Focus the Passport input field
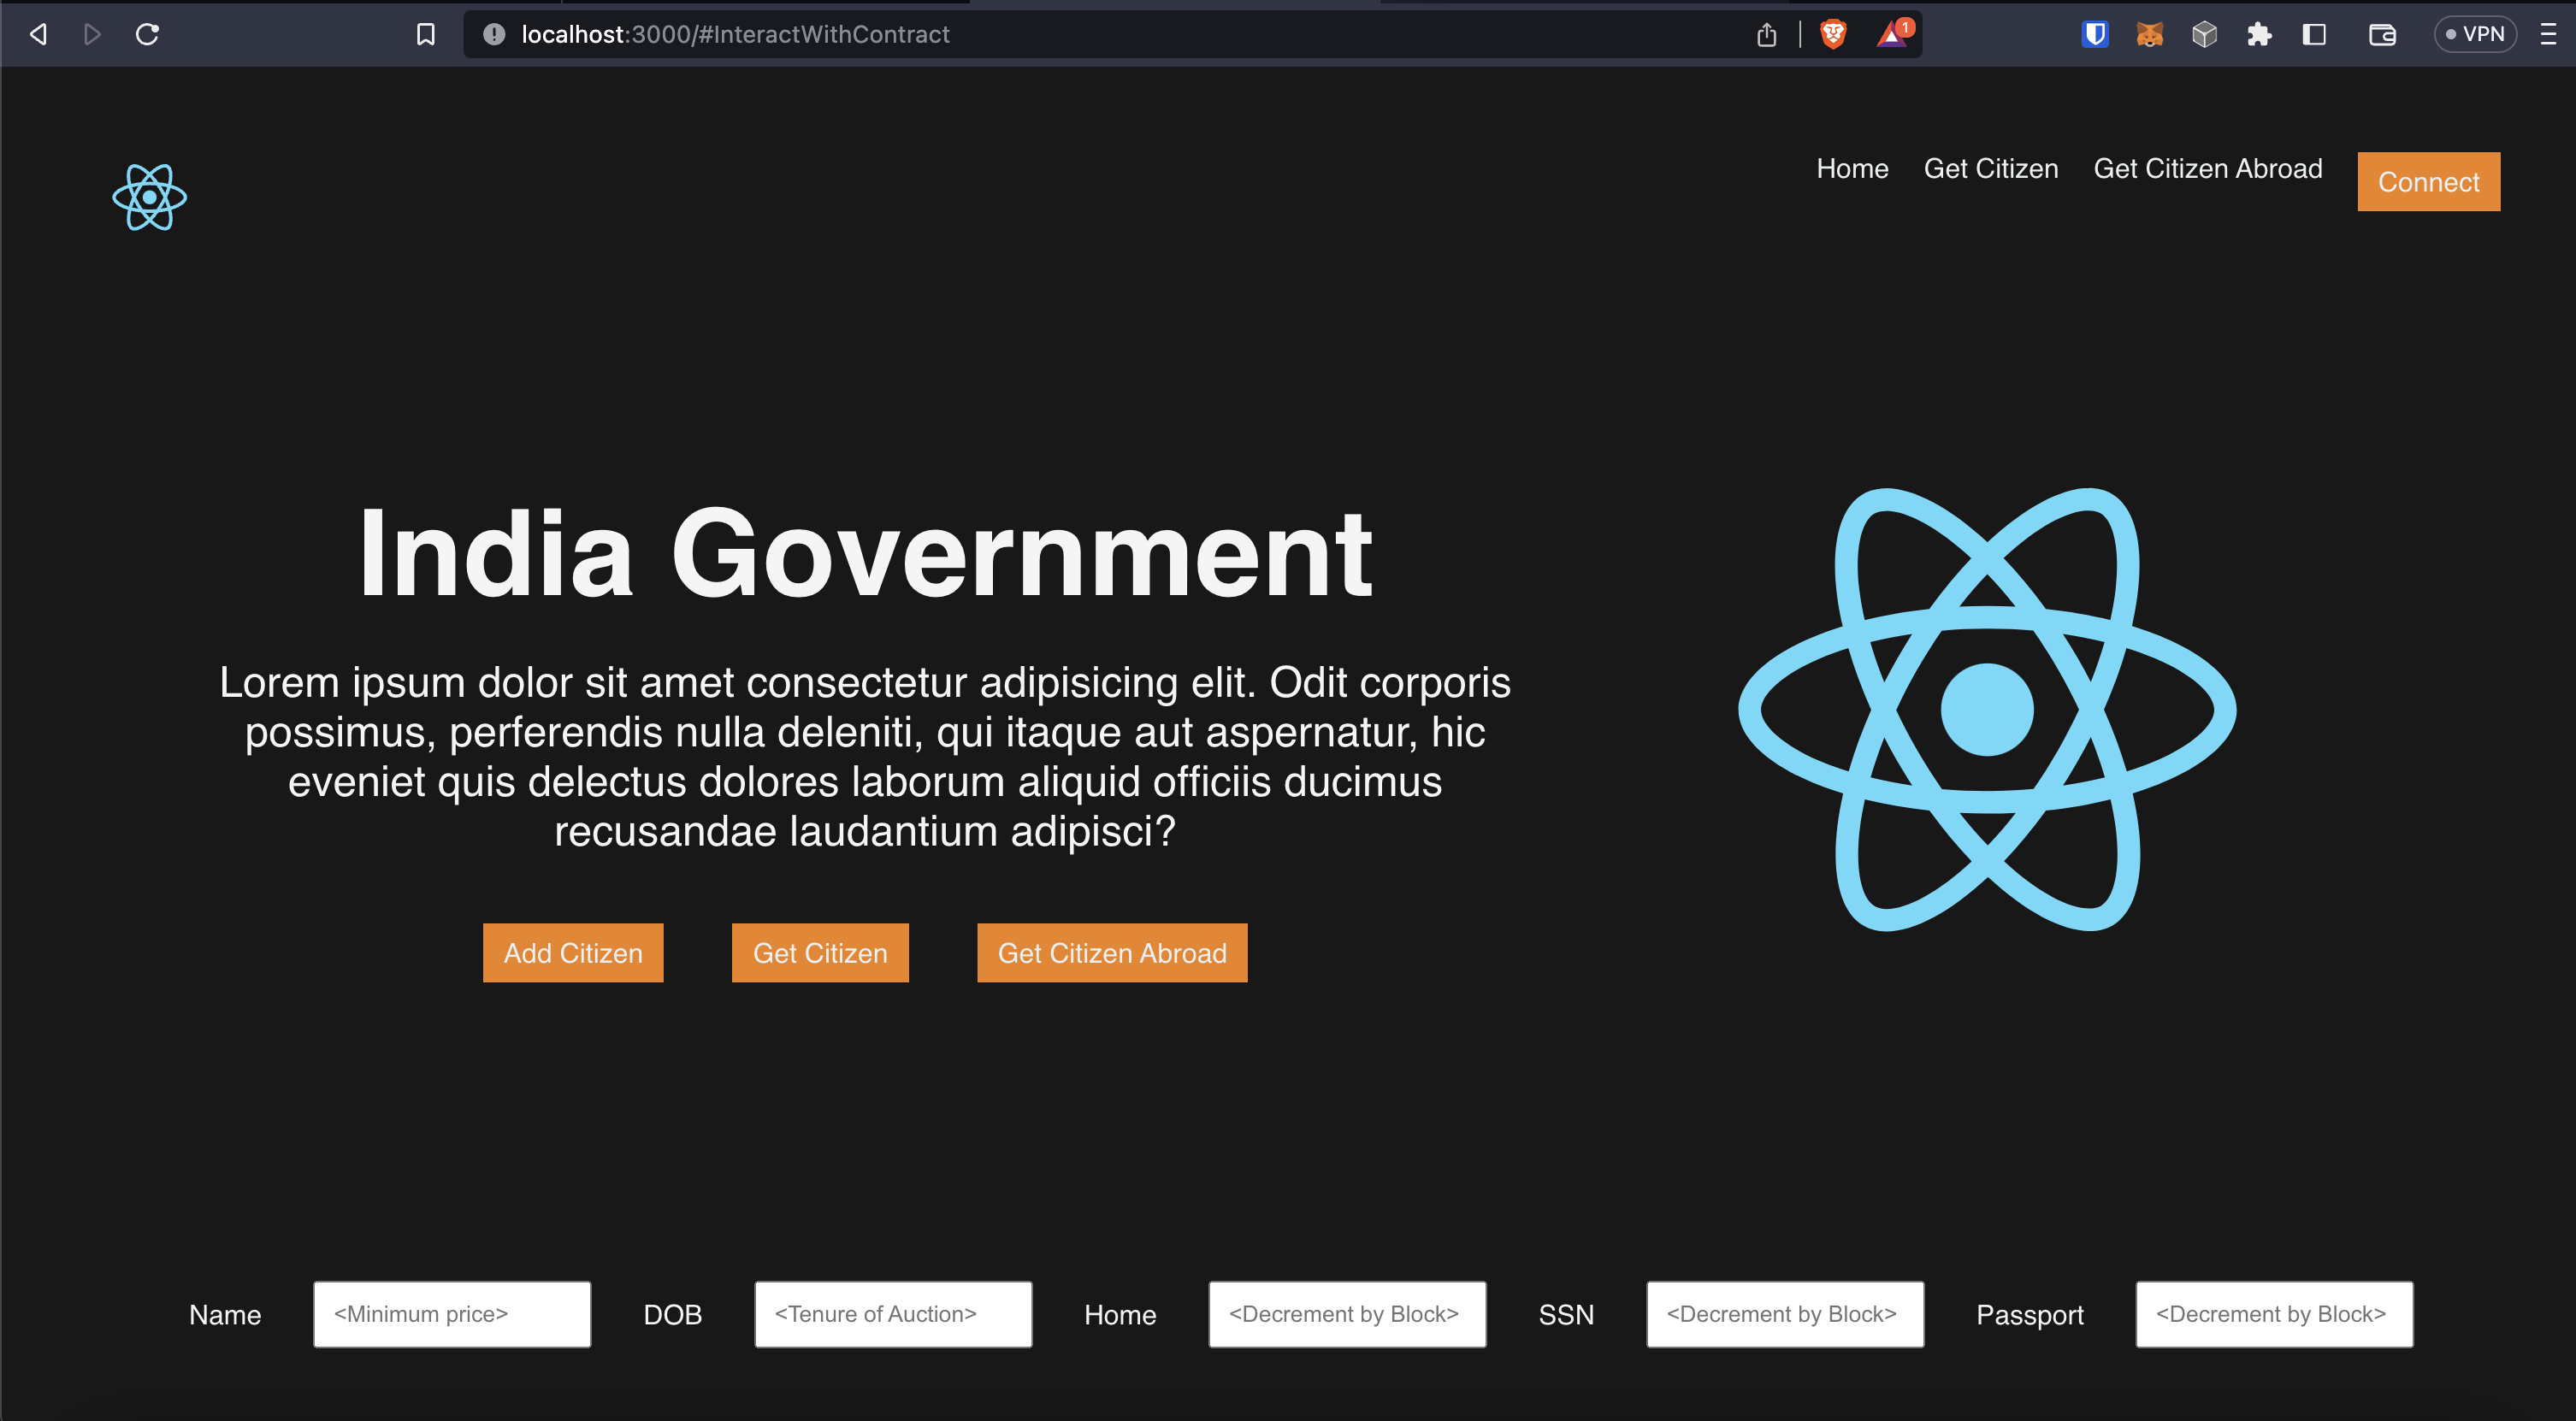This screenshot has width=2576, height=1421. pos(2273,1314)
